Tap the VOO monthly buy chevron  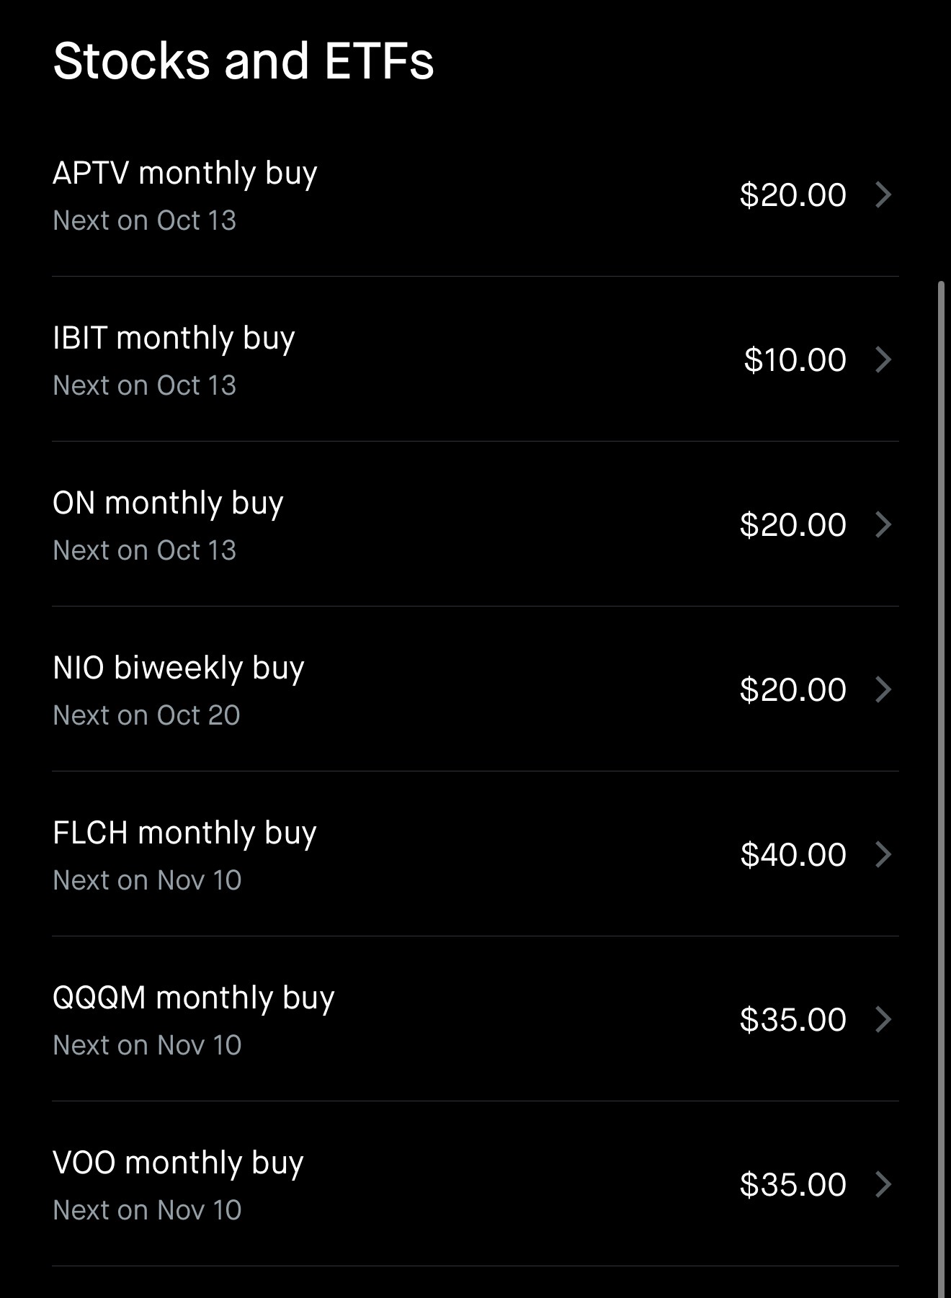click(x=883, y=1184)
